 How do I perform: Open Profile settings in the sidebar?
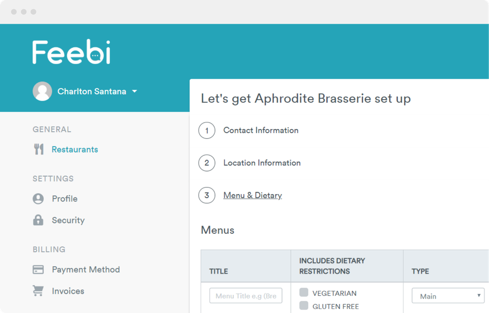(x=65, y=199)
